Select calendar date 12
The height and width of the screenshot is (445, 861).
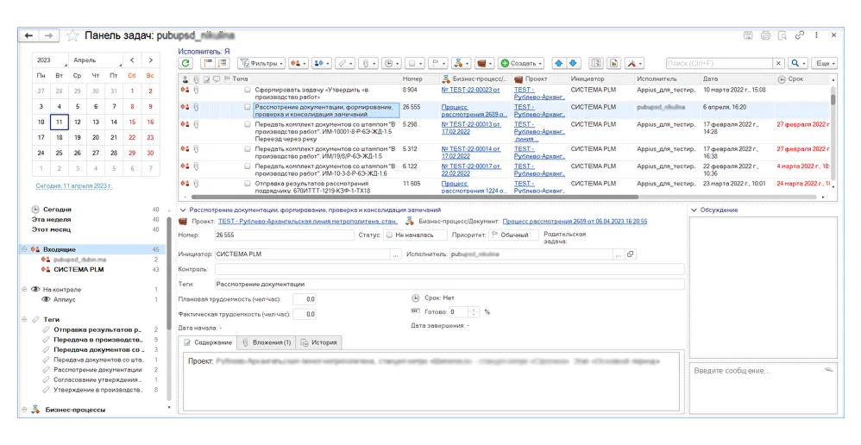78,122
